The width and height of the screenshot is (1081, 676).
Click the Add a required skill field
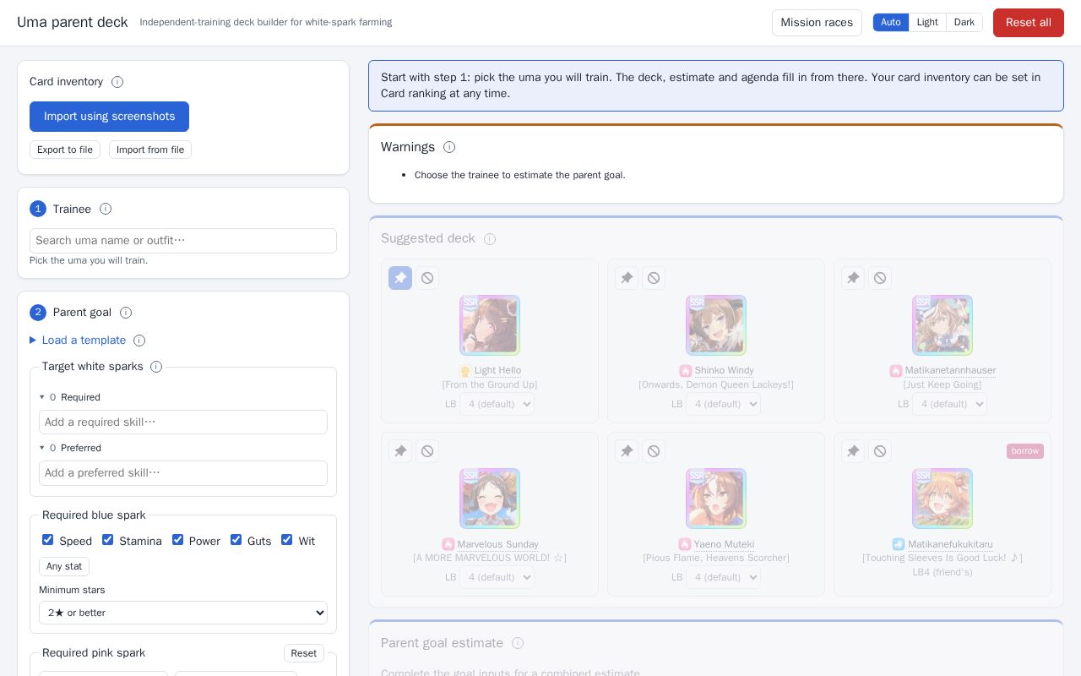[183, 422]
